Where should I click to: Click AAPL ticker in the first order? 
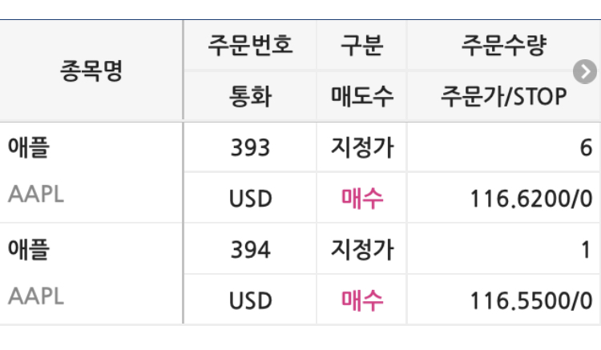35,194
